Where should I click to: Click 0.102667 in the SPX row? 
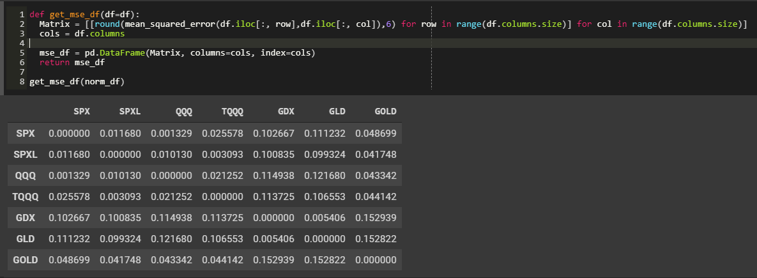274,133
